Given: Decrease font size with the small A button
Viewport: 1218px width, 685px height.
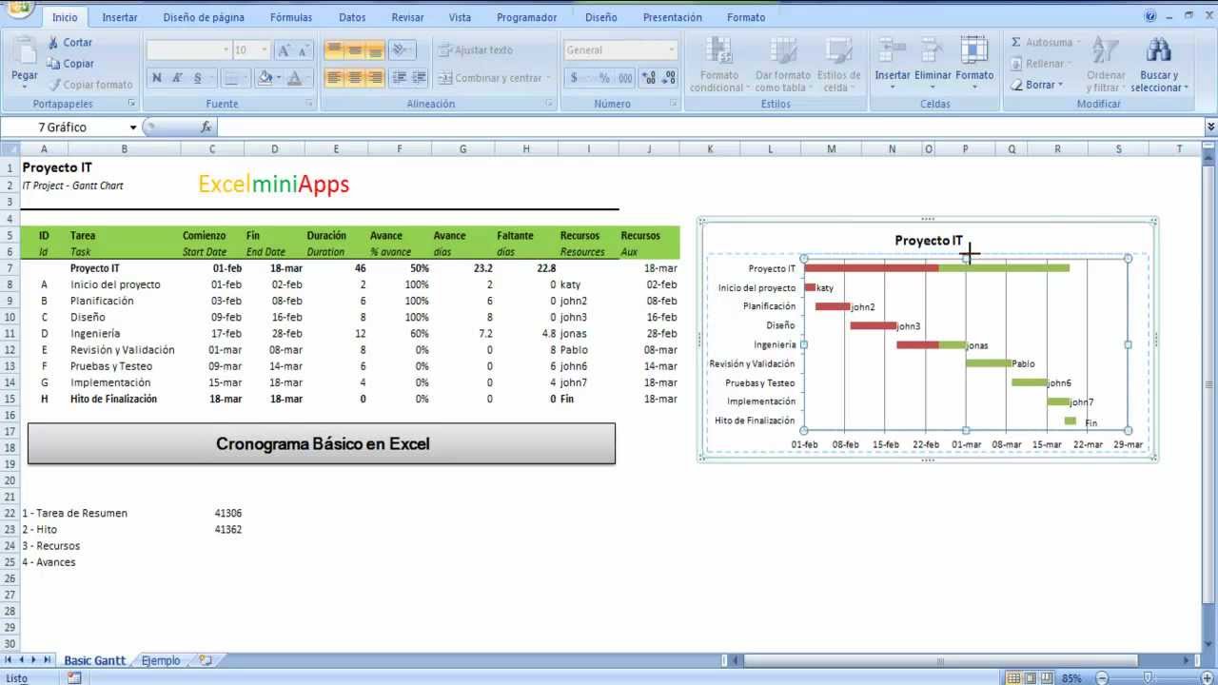Looking at the screenshot, I should (304, 50).
